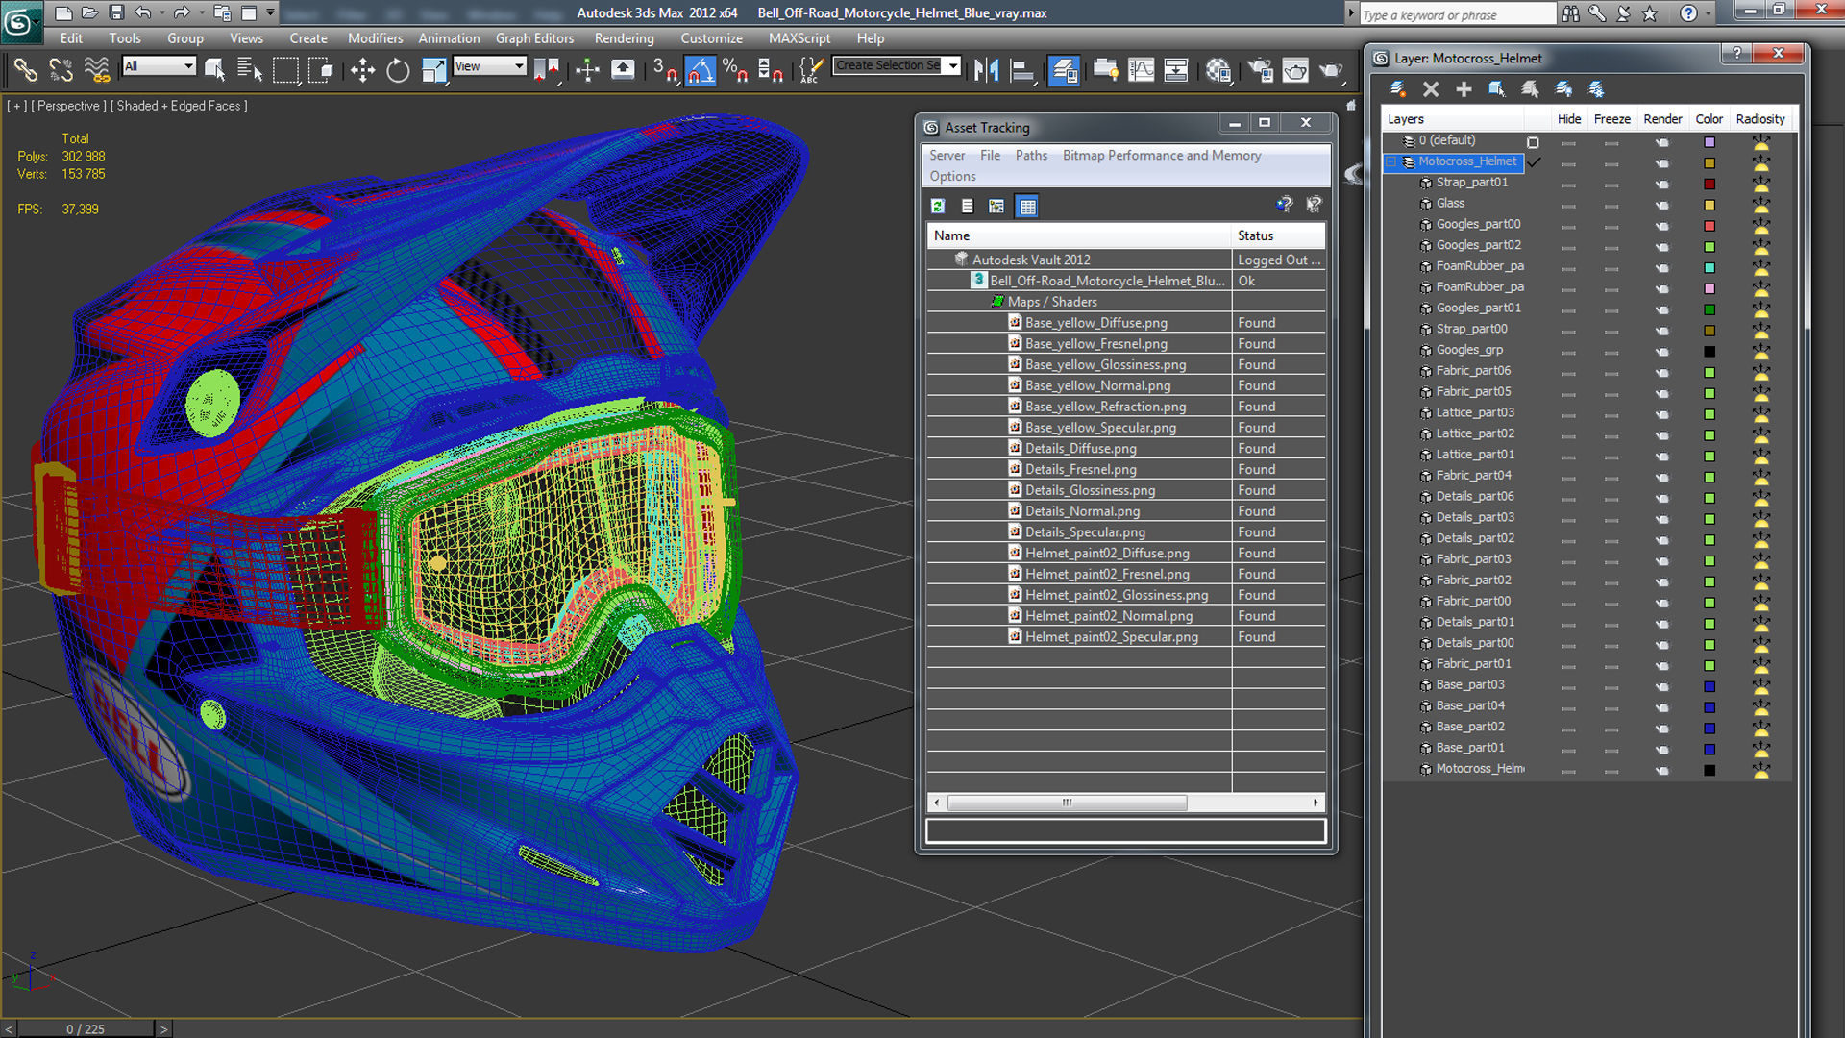Change the Strap_part01 dark red color swatch
The height and width of the screenshot is (1038, 1845).
pyautogui.click(x=1710, y=184)
